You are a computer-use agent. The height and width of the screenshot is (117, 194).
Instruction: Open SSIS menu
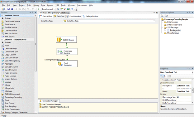57,5
